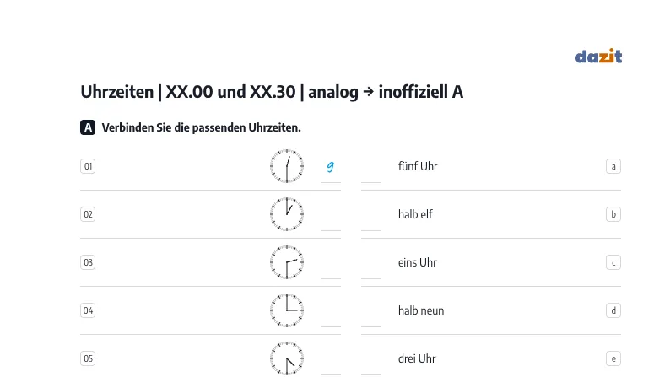Select the clock showing three o'clock in row 04

tap(287, 310)
